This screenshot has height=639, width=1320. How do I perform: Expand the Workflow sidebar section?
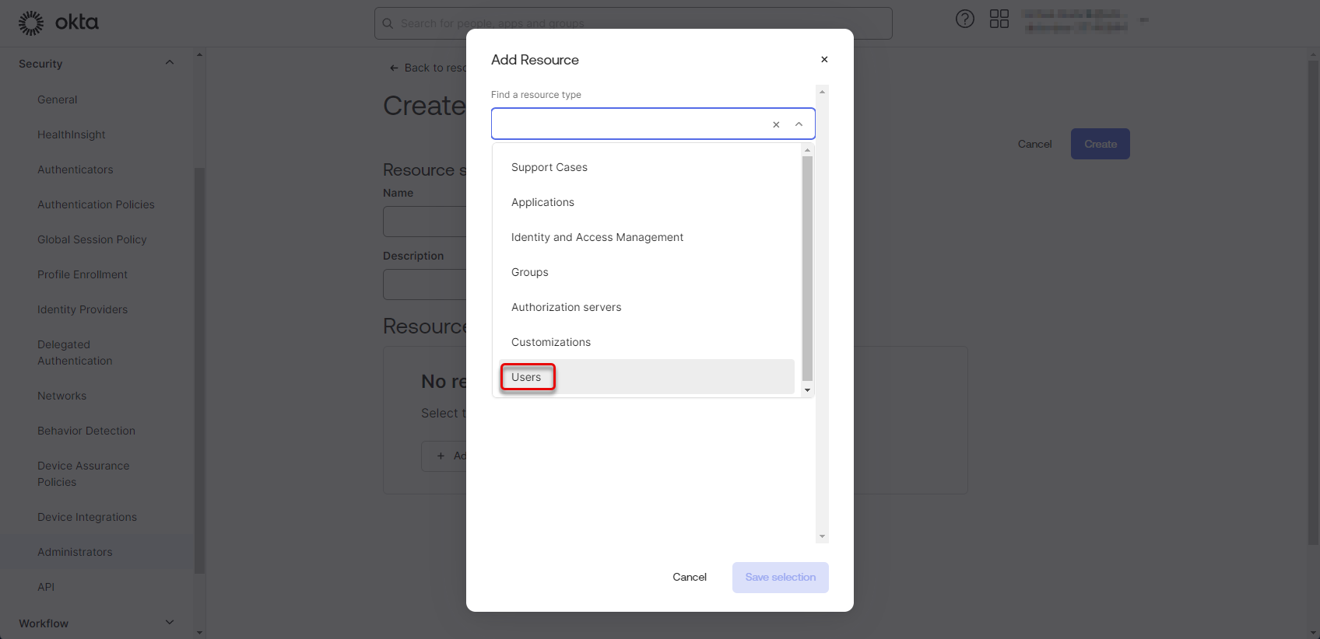click(x=170, y=623)
